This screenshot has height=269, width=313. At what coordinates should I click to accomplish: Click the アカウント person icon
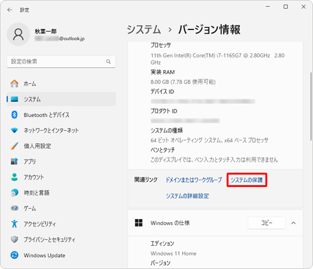14,177
